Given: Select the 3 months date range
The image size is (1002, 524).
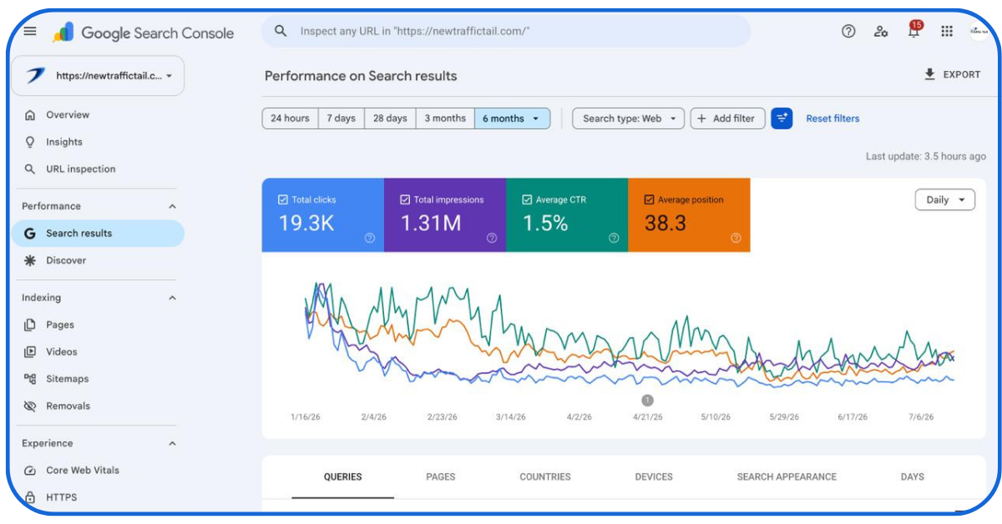Looking at the screenshot, I should [445, 118].
